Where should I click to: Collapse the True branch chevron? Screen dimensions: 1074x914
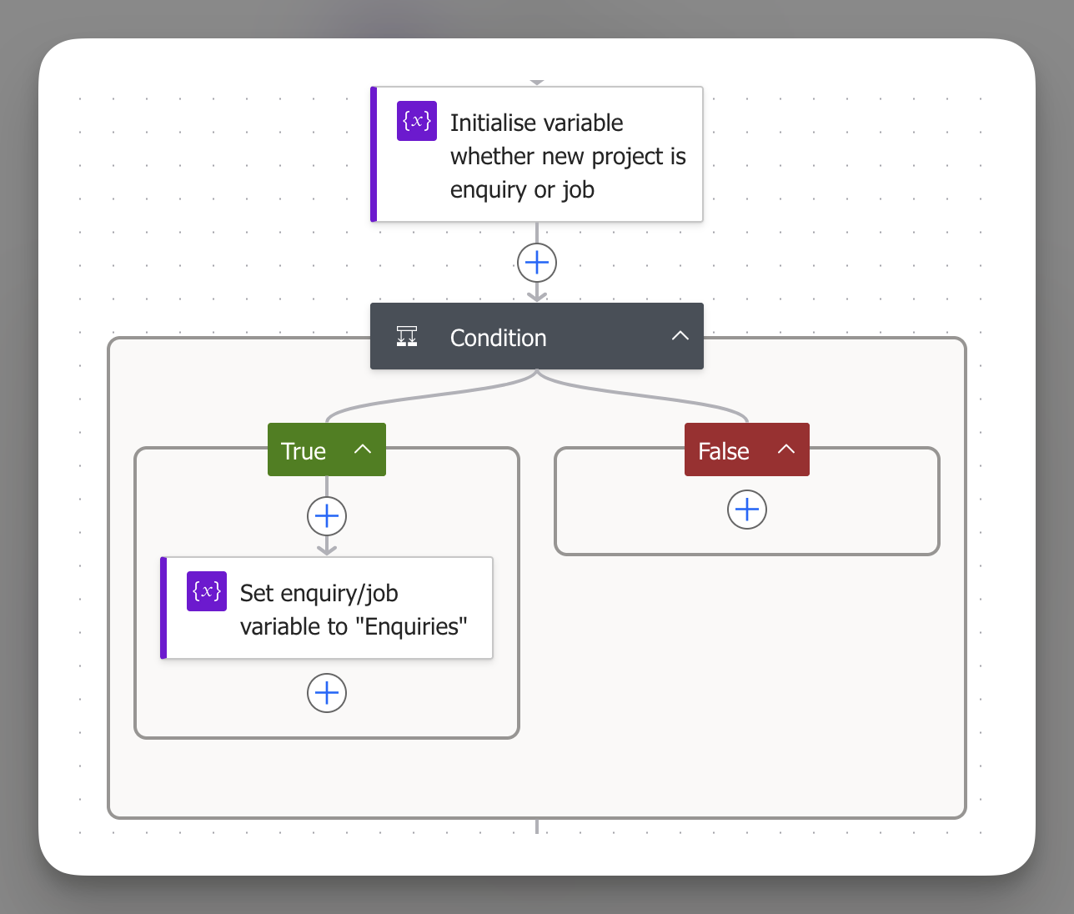[x=363, y=449]
